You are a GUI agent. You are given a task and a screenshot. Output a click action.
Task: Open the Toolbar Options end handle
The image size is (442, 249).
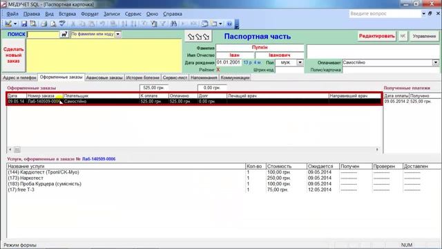tap(237, 24)
